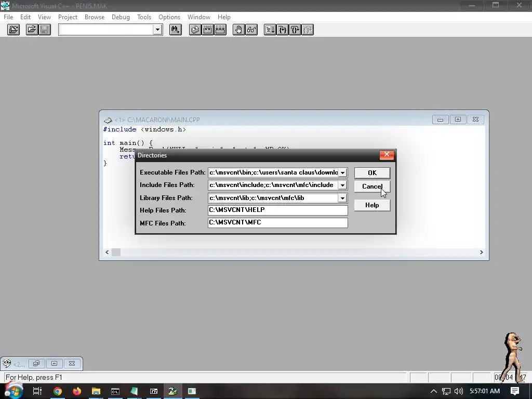Expand Library Files Path dropdown arrow
Screen dimensions: 532x399
click(343, 198)
